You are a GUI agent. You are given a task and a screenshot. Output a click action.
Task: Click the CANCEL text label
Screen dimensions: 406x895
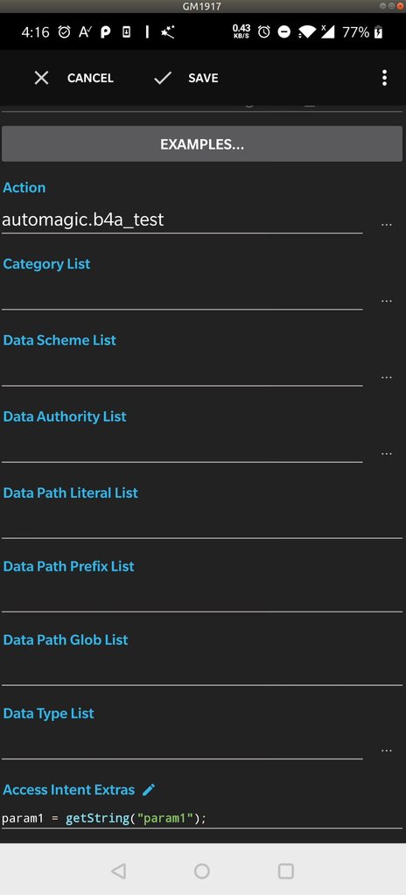[90, 78]
